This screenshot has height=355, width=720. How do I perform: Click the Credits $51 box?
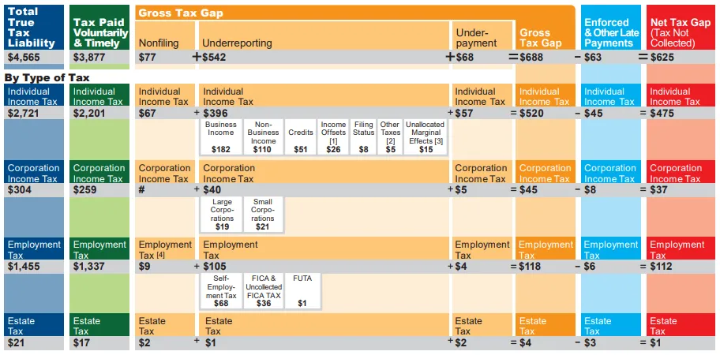coord(300,137)
